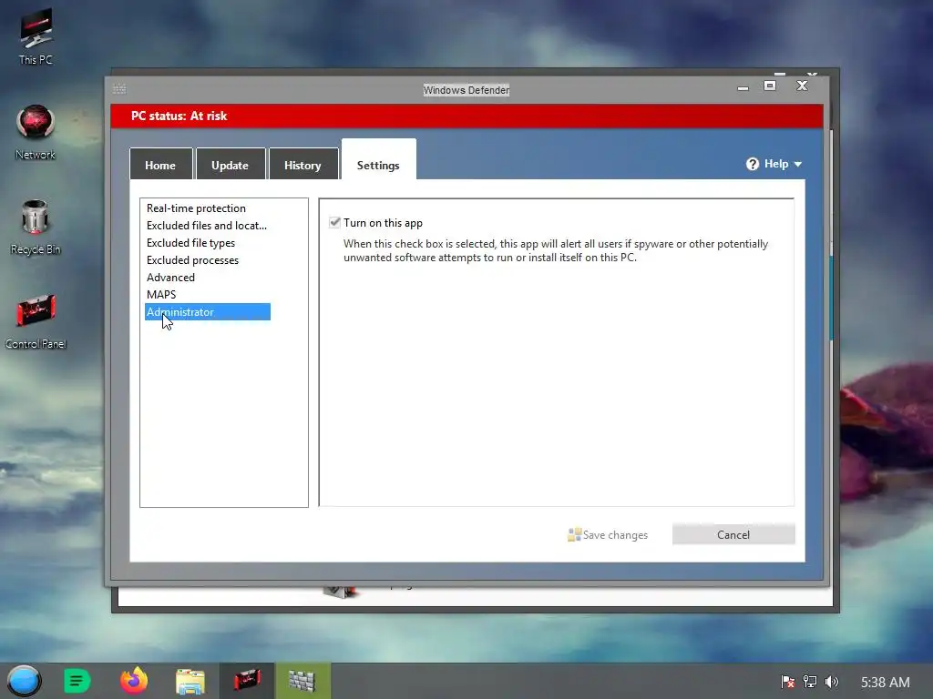Click the Help question mark icon
Image resolution: width=933 pixels, height=699 pixels.
(752, 164)
